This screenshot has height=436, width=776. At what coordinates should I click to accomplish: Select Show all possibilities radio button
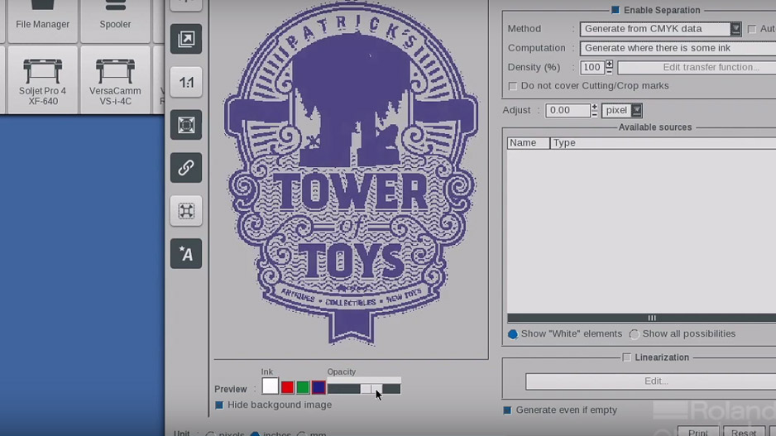tap(634, 334)
